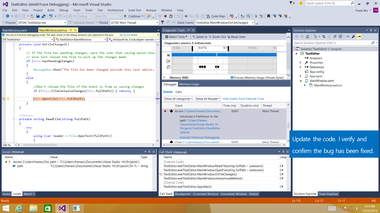
Task: Open the Code Map tool
Action: (216, 16)
